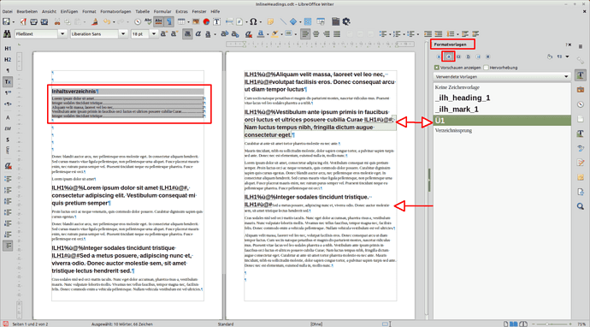
Task: Open Find and Replace binoculars icon
Action: [7, 34]
